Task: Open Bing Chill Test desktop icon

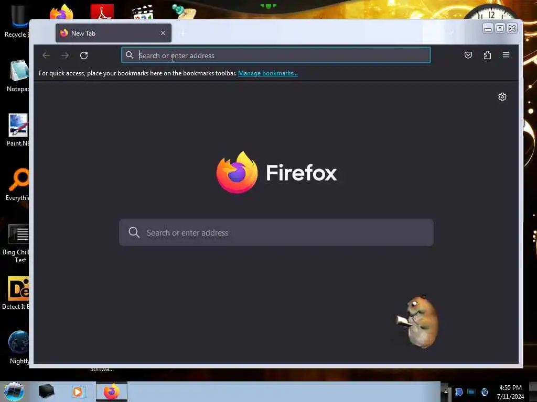Action: click(x=16, y=243)
